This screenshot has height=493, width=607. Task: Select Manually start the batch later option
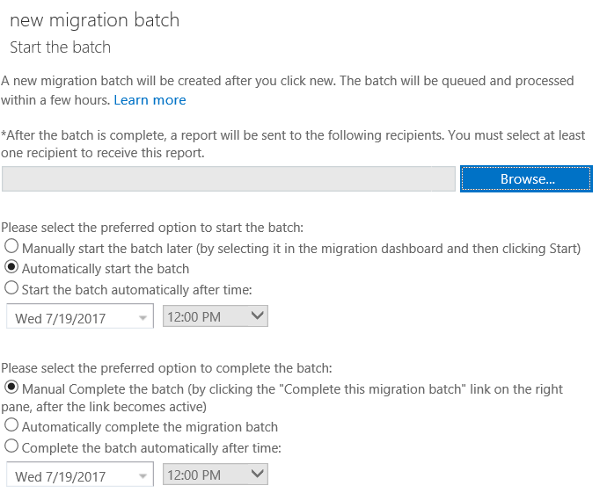(12, 248)
